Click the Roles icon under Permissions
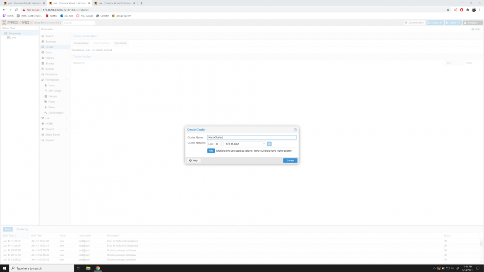484x272 pixels. click(46, 107)
